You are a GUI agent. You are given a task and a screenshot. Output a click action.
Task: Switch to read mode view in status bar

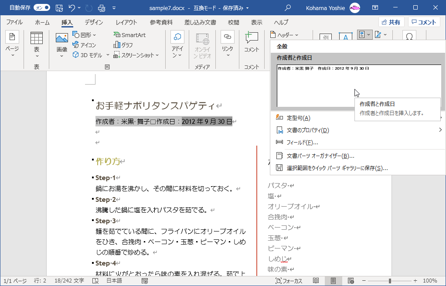click(316, 281)
